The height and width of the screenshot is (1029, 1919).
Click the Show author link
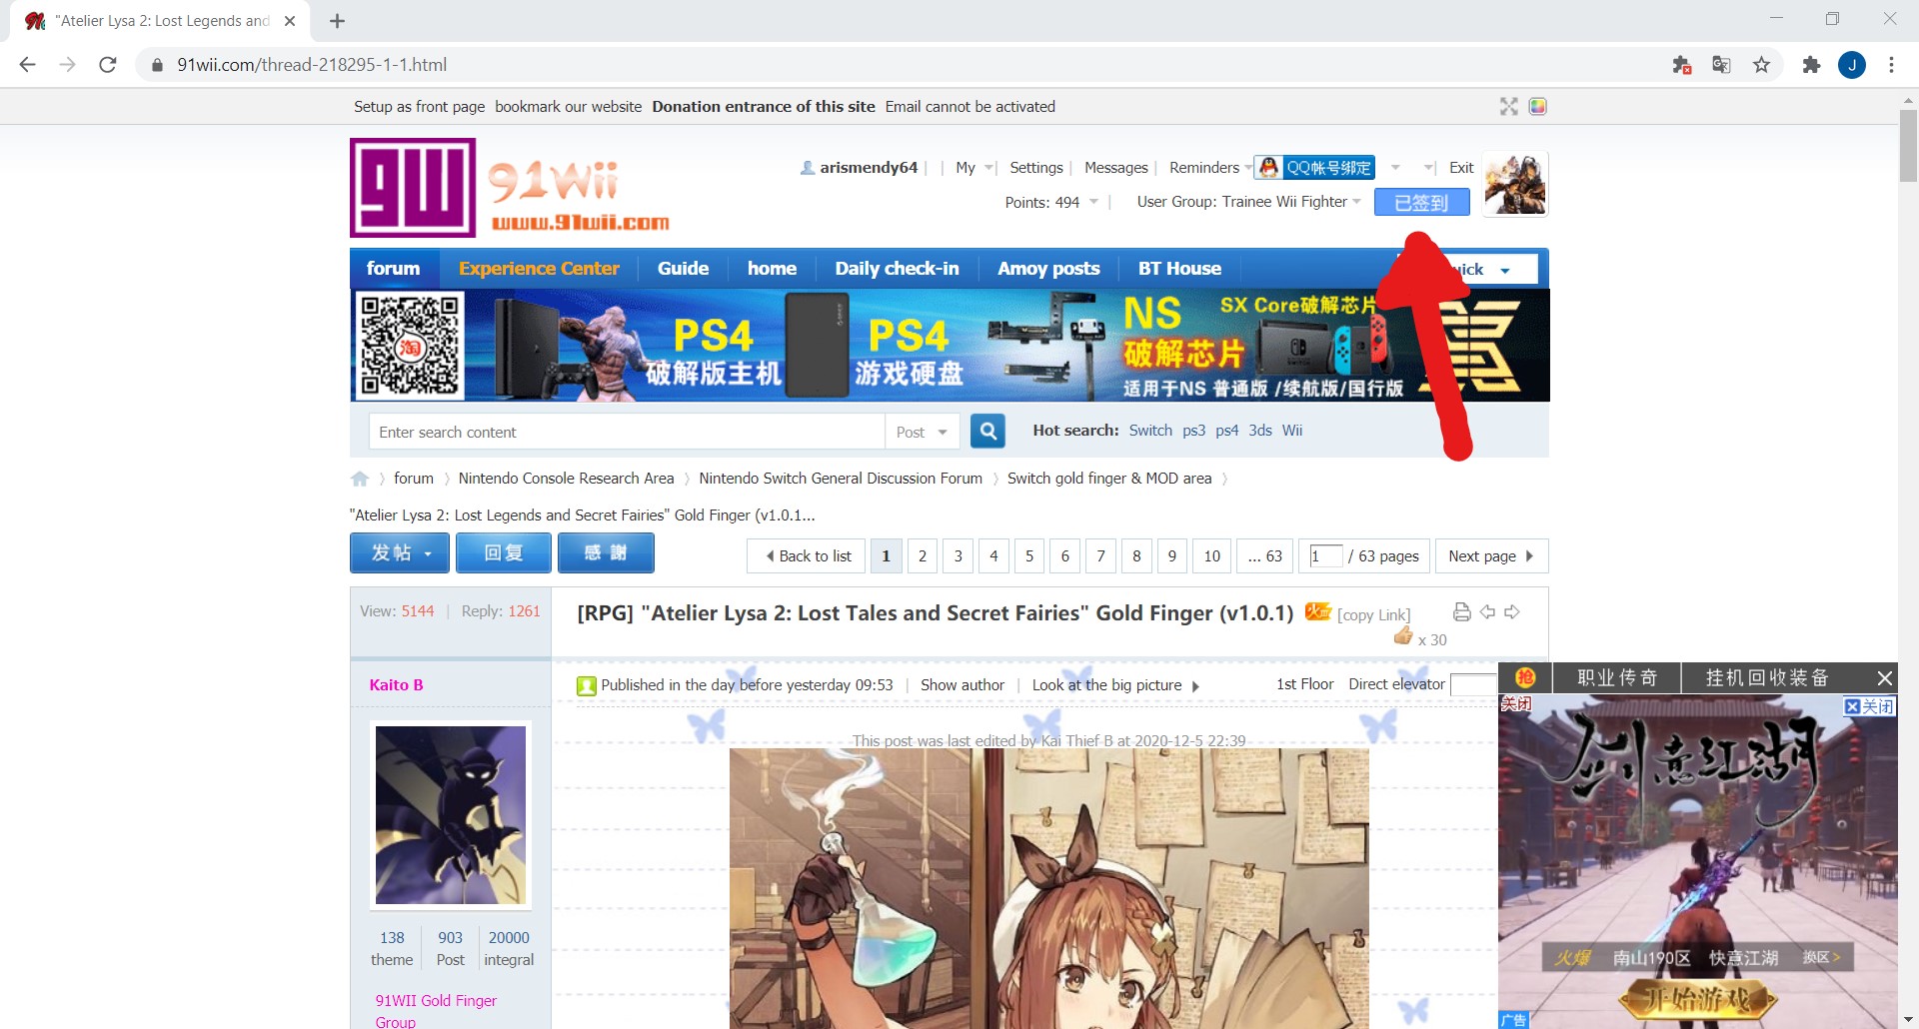pos(962,685)
